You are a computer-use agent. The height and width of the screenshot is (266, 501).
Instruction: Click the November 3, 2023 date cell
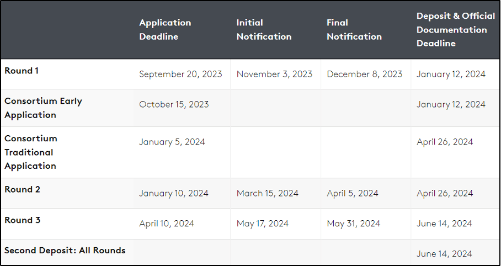pyautogui.click(x=274, y=74)
